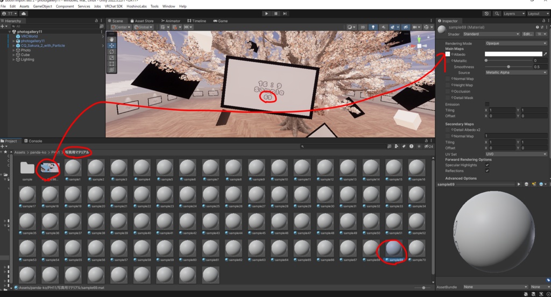Select the Rotate tool in Scene overlay
The image size is (551, 297).
[112, 52]
